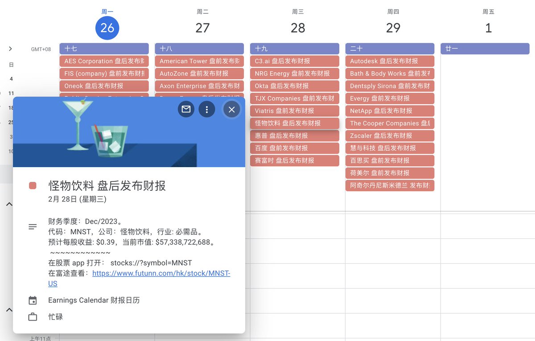Select Tuesday date 27
Screen dimensions: 535x341
click(x=202, y=28)
